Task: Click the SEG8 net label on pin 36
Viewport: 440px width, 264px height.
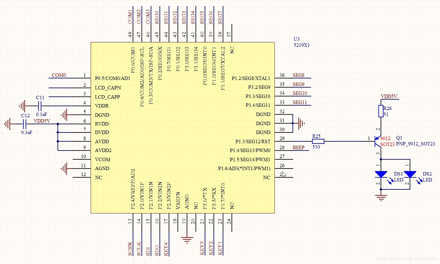Action: pos(298,75)
